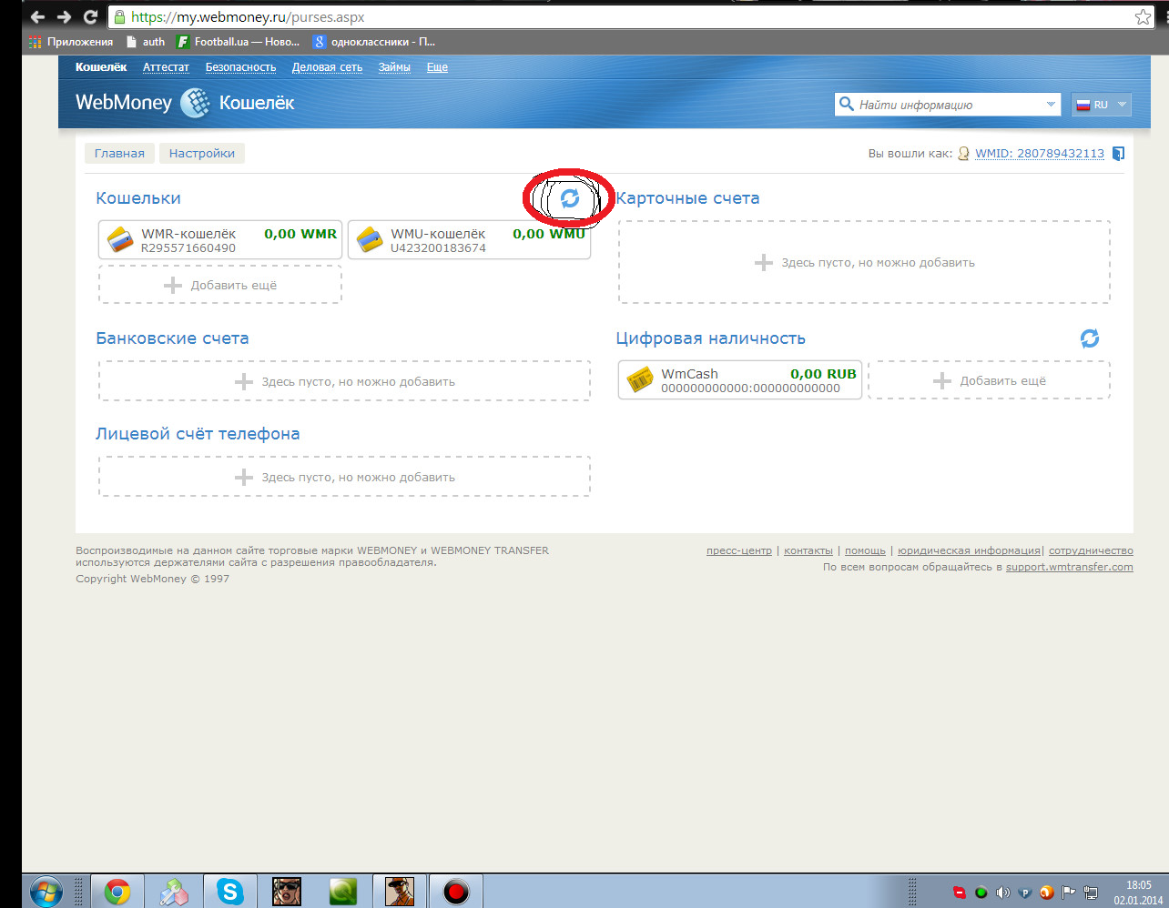The width and height of the screenshot is (1169, 908).
Task: Click the browser address bar URL
Action: pos(248,16)
